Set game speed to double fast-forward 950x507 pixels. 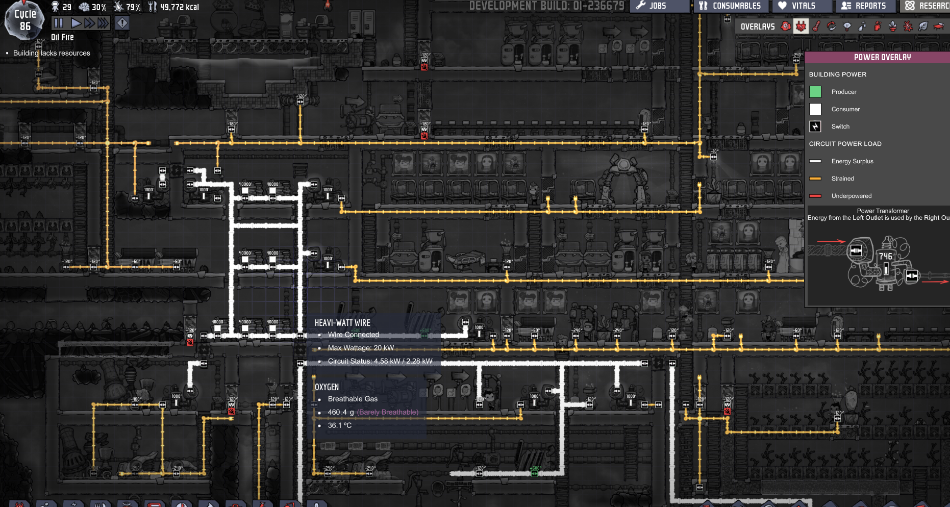pyautogui.click(x=89, y=23)
